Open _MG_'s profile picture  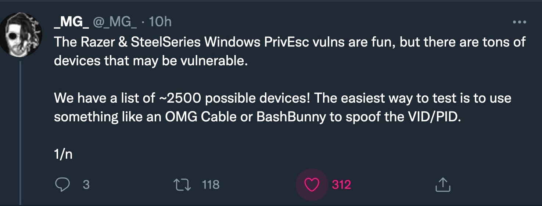click(21, 35)
